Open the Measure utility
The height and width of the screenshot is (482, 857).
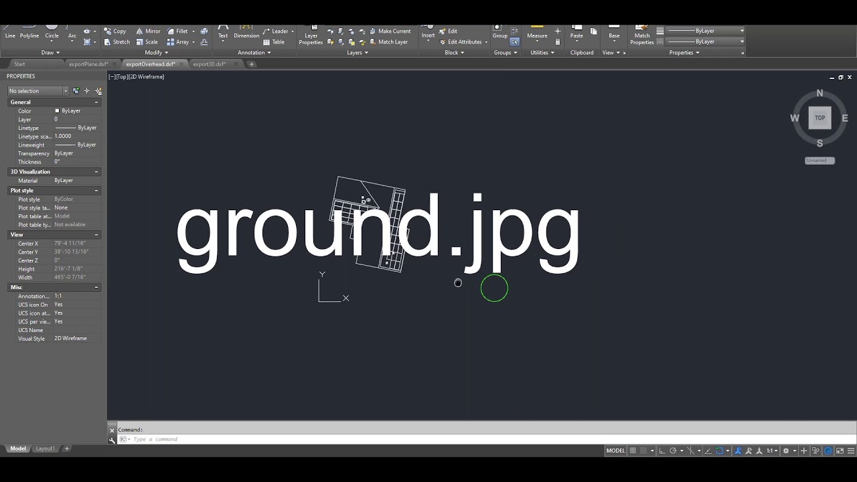pyautogui.click(x=537, y=33)
